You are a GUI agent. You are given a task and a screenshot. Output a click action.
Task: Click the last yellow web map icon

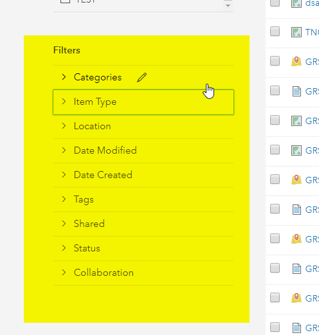(296, 298)
